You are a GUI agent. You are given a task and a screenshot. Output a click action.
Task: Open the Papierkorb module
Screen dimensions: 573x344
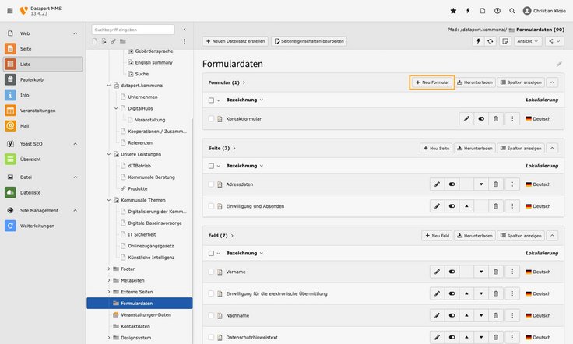(x=31, y=79)
